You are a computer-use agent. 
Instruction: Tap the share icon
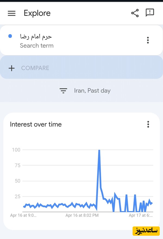(x=135, y=13)
